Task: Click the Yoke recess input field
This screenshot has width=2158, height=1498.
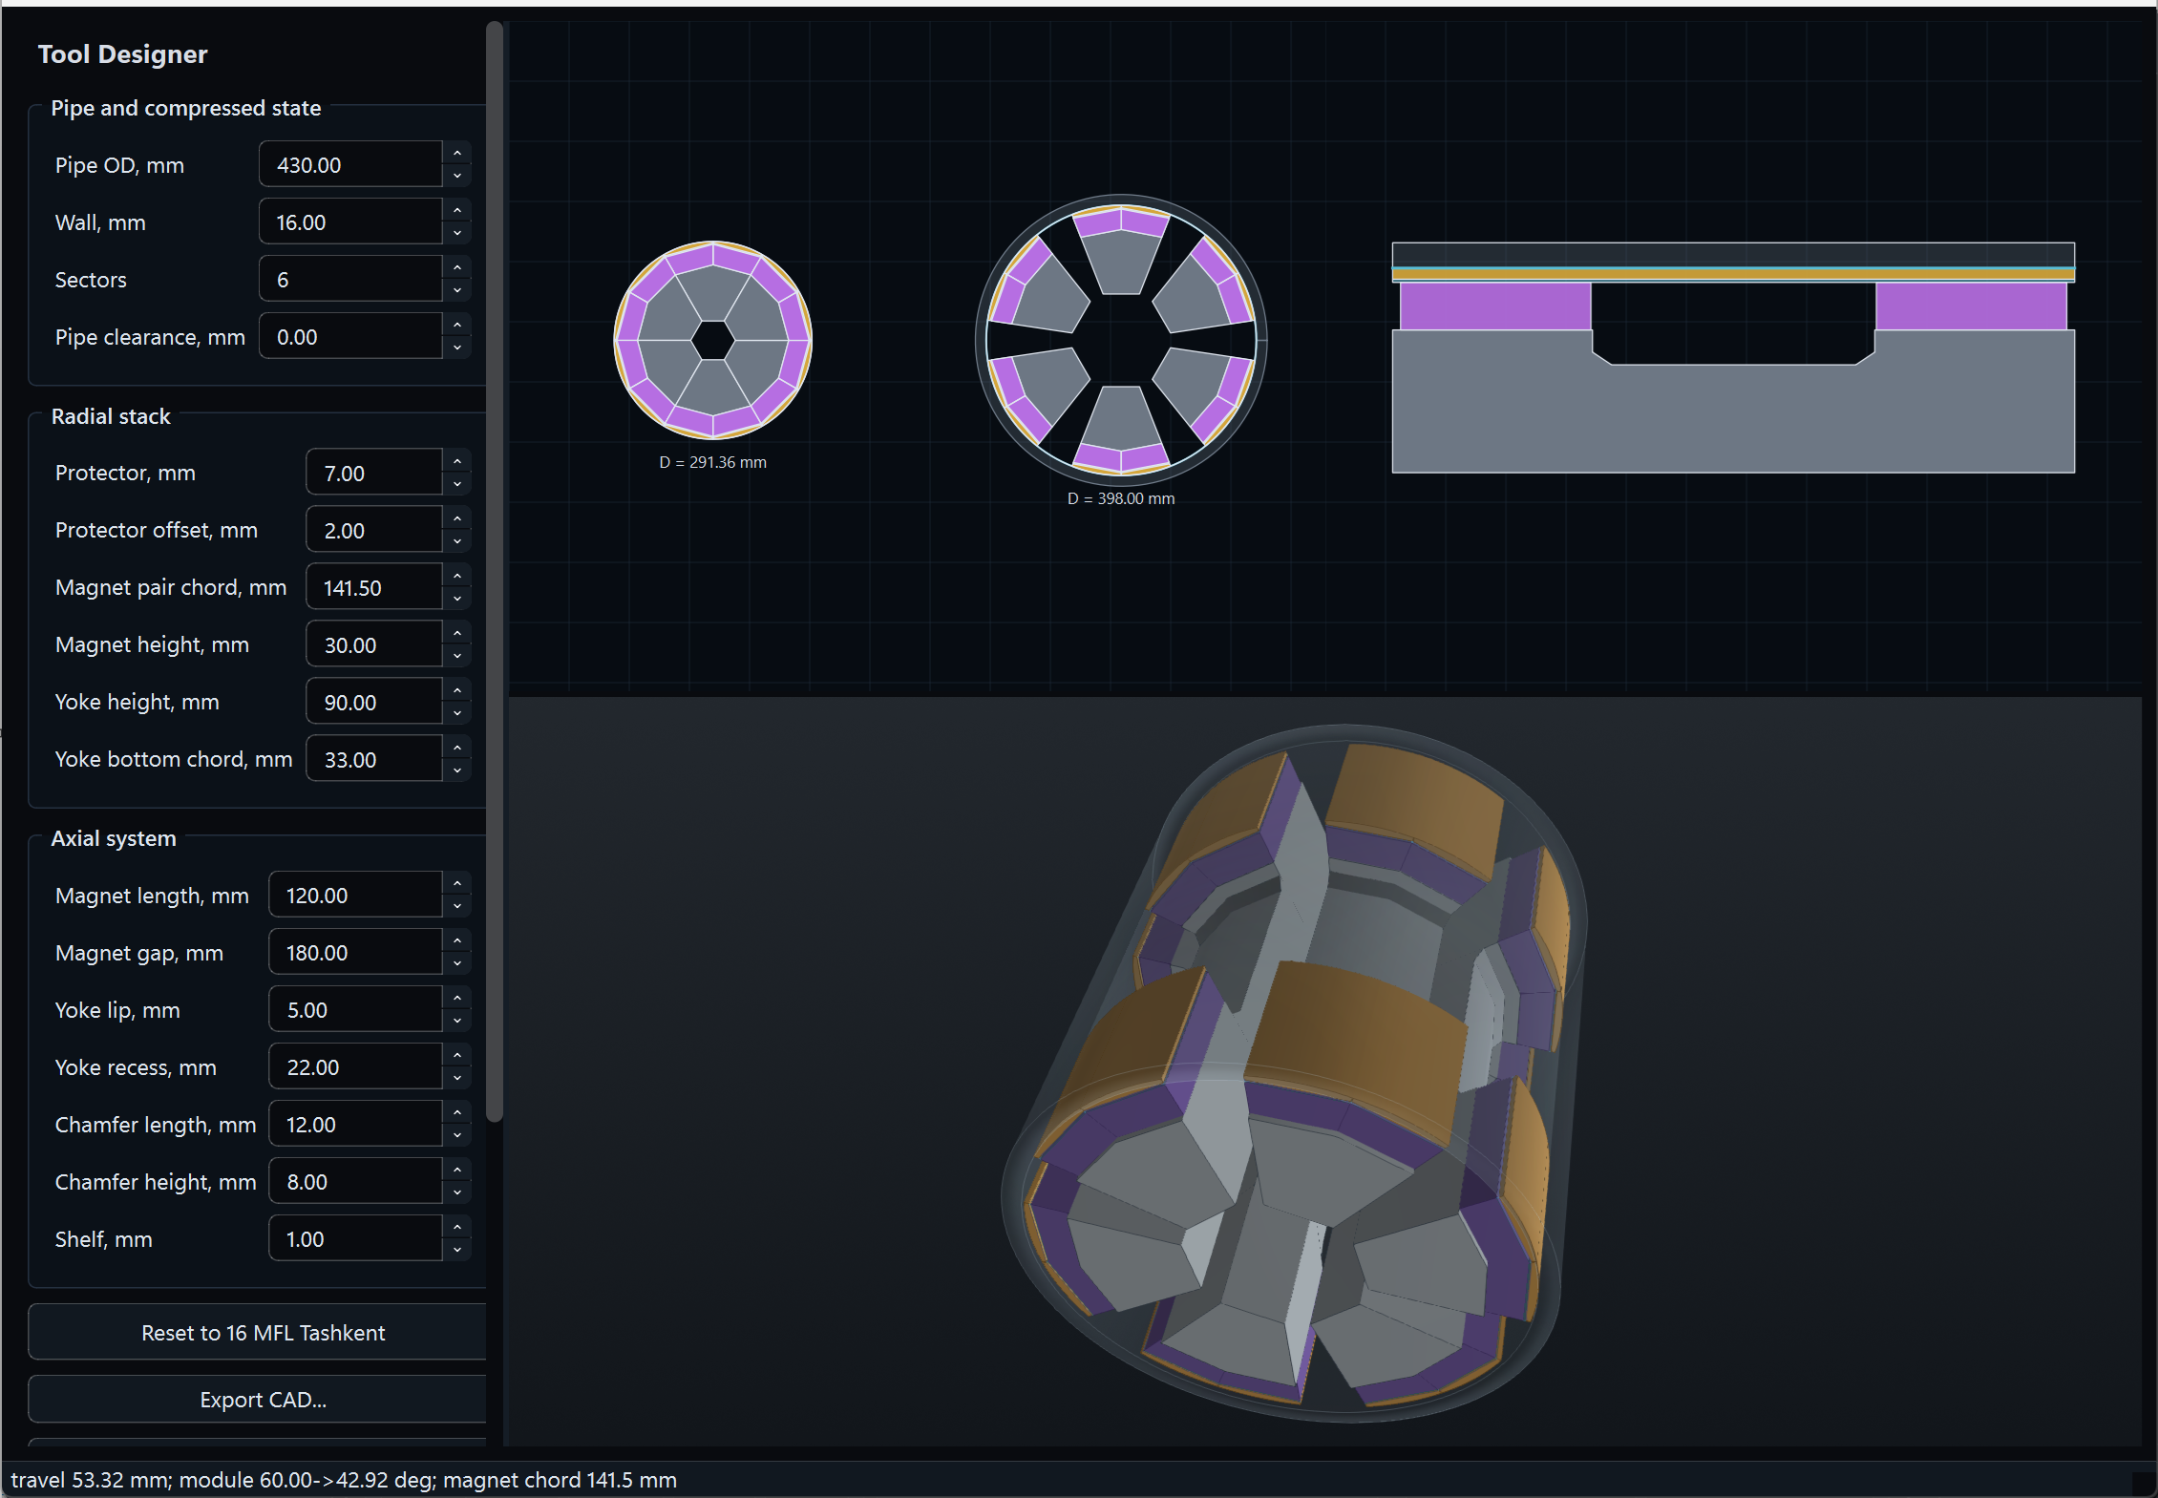Action: (x=355, y=1066)
